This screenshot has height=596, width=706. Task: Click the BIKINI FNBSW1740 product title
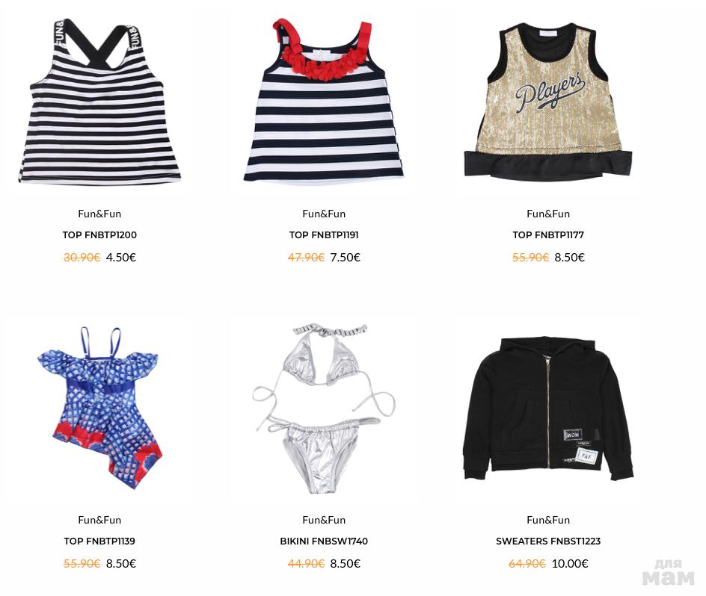coord(324,541)
